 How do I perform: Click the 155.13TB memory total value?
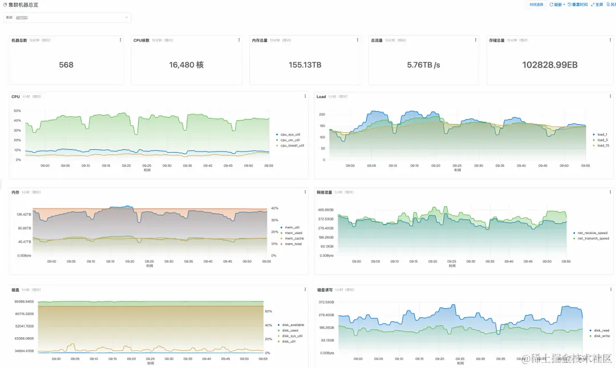point(305,65)
